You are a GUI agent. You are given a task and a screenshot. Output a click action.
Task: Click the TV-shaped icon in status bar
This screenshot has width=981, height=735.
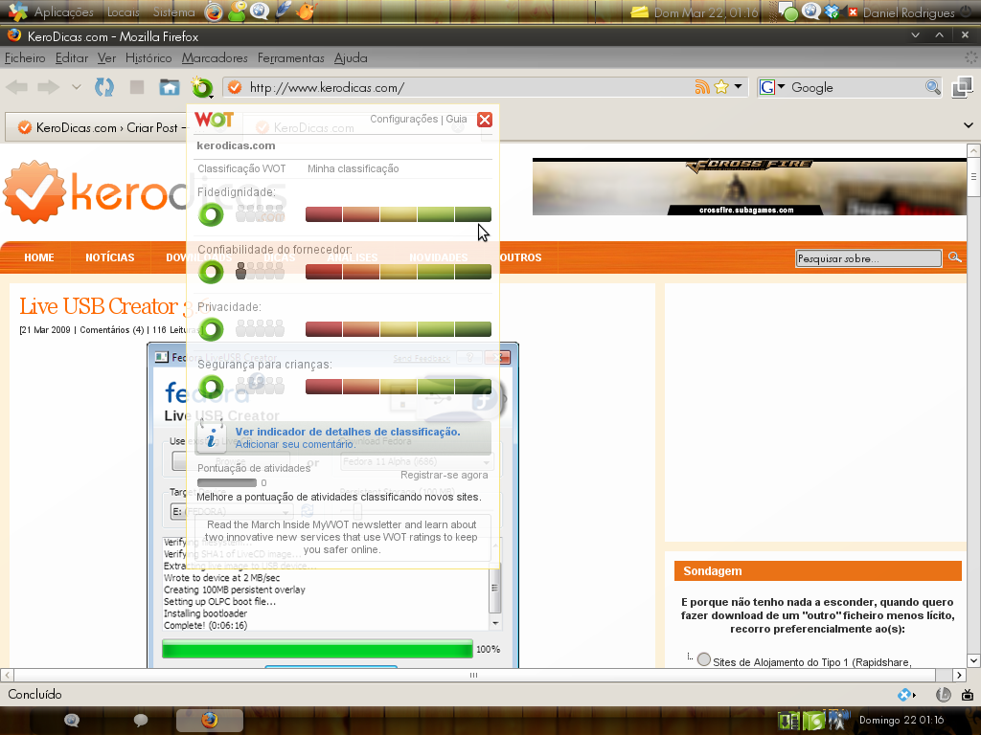968,695
